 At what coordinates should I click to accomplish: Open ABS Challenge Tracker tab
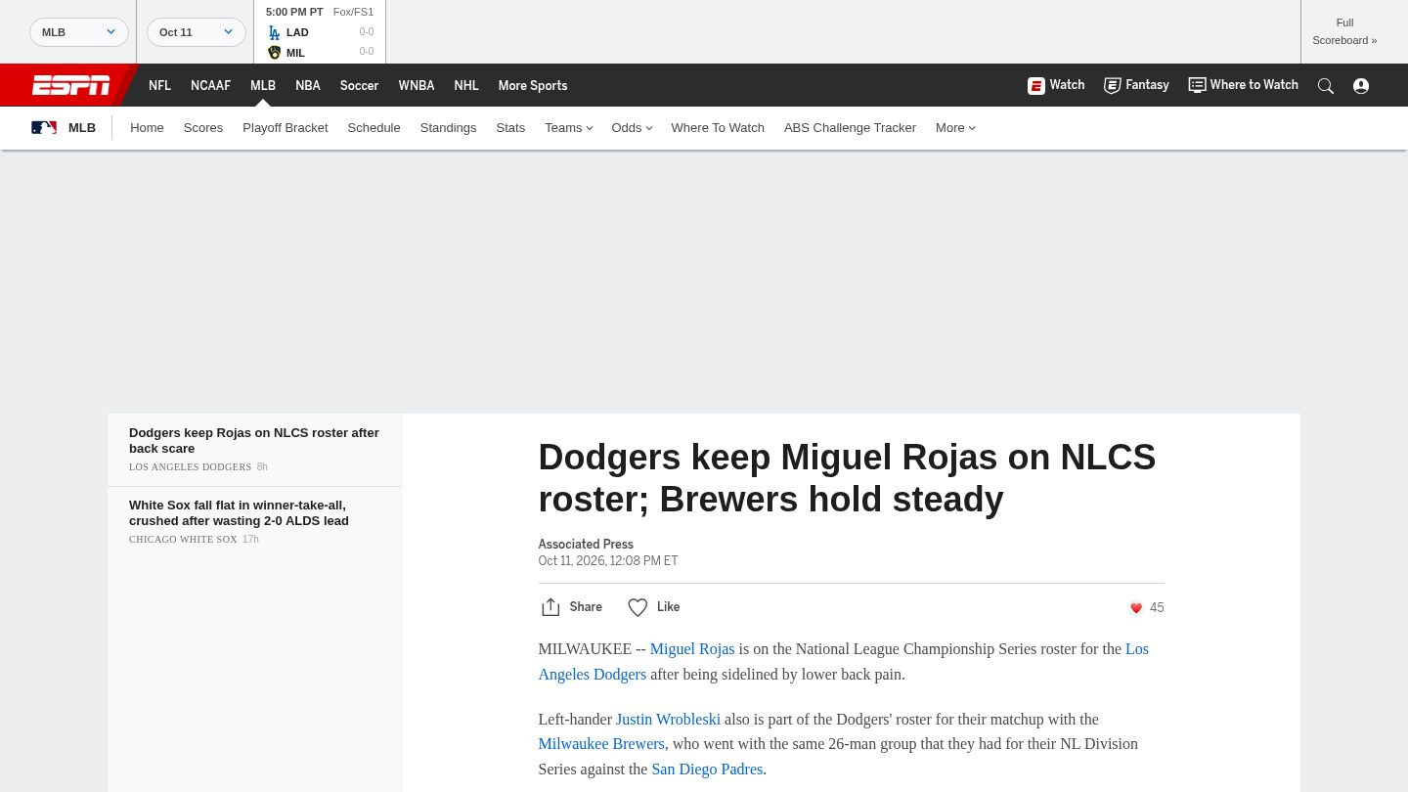pyautogui.click(x=850, y=128)
